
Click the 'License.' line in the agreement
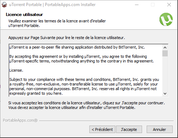point(16,70)
